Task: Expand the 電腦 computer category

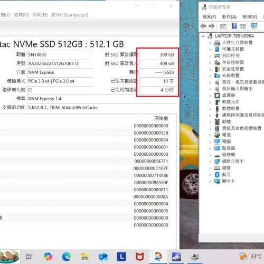Action: point(210,142)
